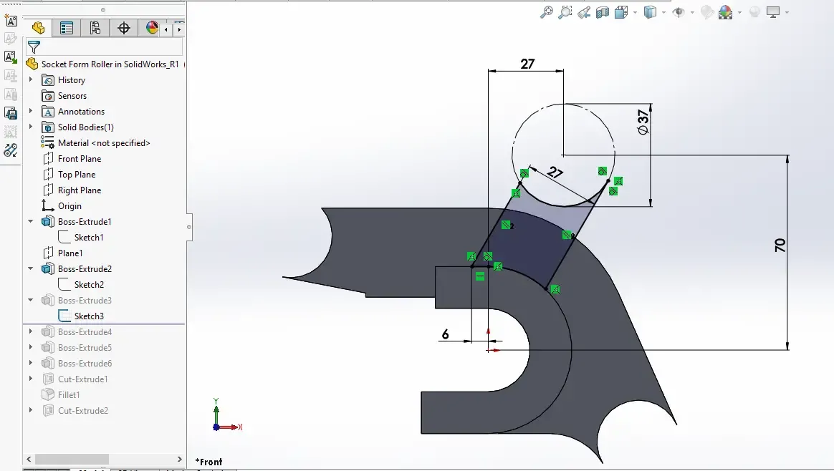Click the History folder icon
The image size is (834, 471).
point(48,80)
